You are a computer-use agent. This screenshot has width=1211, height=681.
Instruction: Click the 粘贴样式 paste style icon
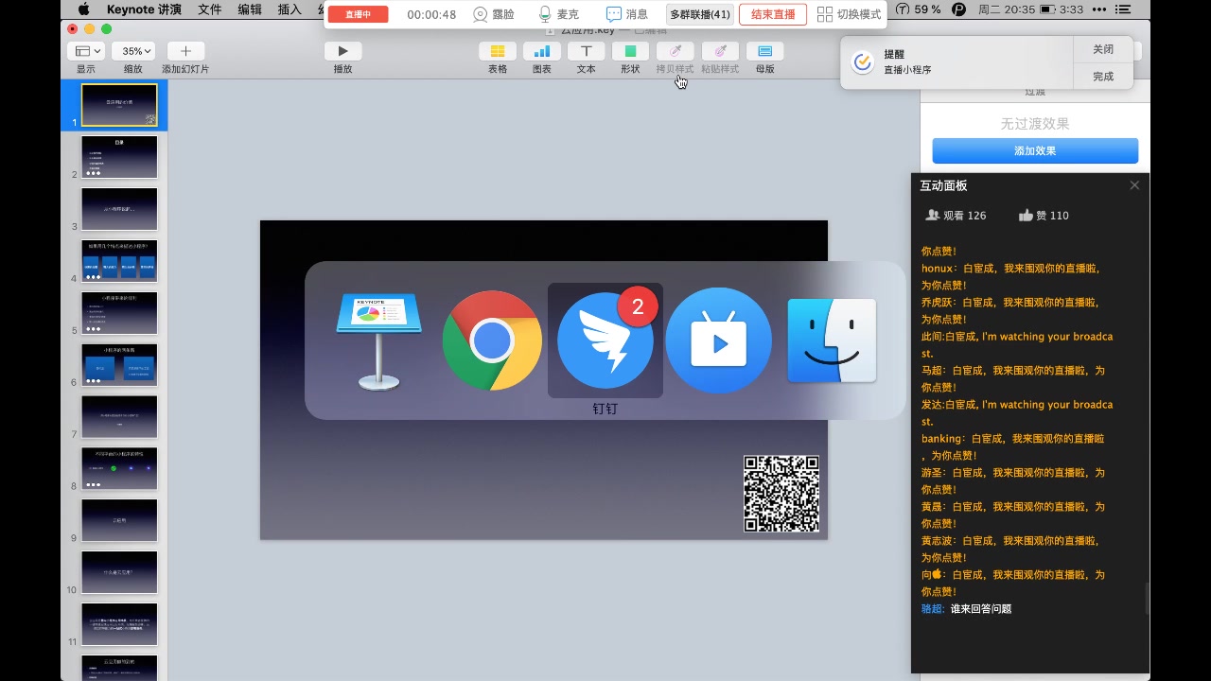click(x=720, y=51)
